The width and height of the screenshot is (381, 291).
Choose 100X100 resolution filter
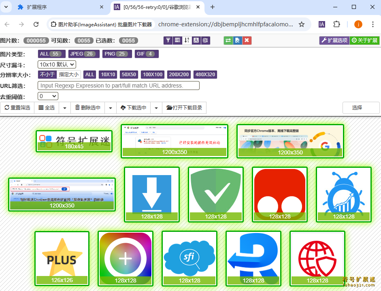153,75
